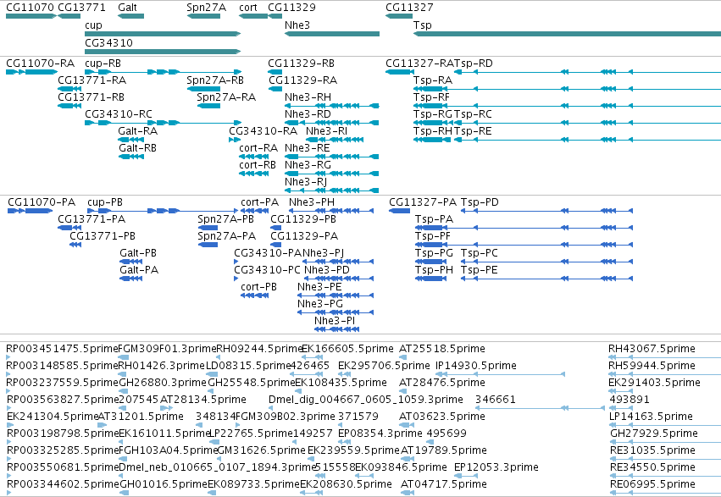The image size is (721, 497).
Task: Click the cup gene label
Action: (x=93, y=25)
